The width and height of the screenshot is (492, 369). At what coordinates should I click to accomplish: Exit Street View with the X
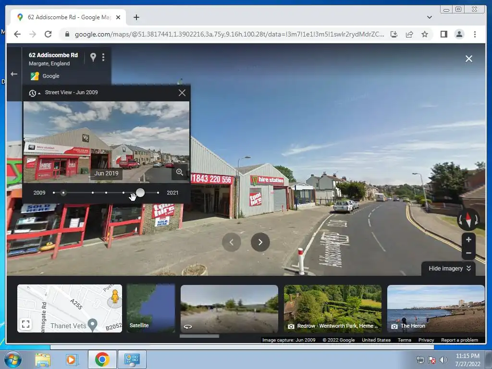469,59
